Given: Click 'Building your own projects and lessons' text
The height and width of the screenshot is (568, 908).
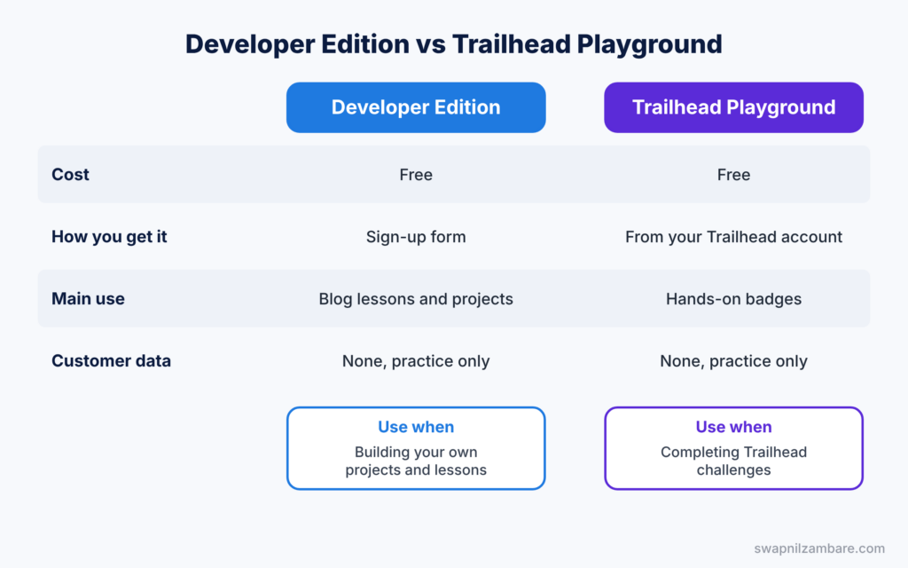Looking at the screenshot, I should point(416,461).
